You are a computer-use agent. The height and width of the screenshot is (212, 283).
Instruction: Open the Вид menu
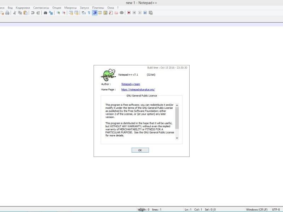click(x=10, y=8)
